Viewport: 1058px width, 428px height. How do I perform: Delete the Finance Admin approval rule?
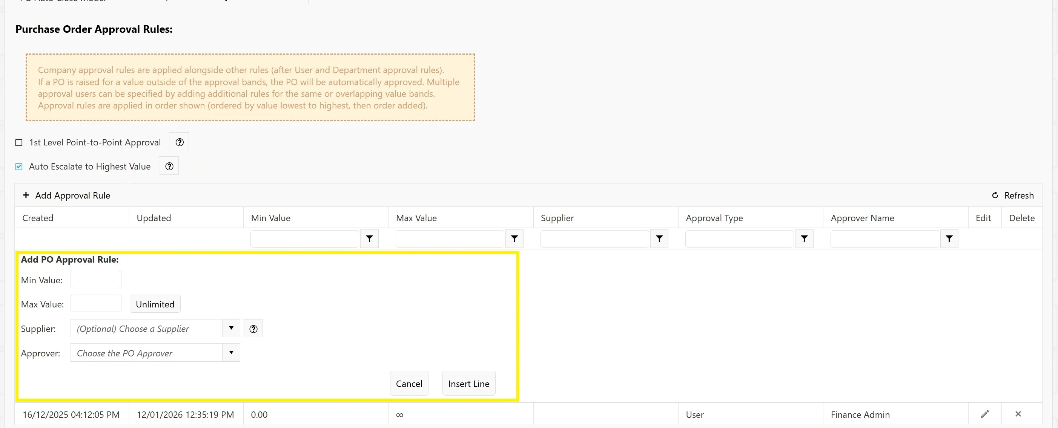point(1018,414)
